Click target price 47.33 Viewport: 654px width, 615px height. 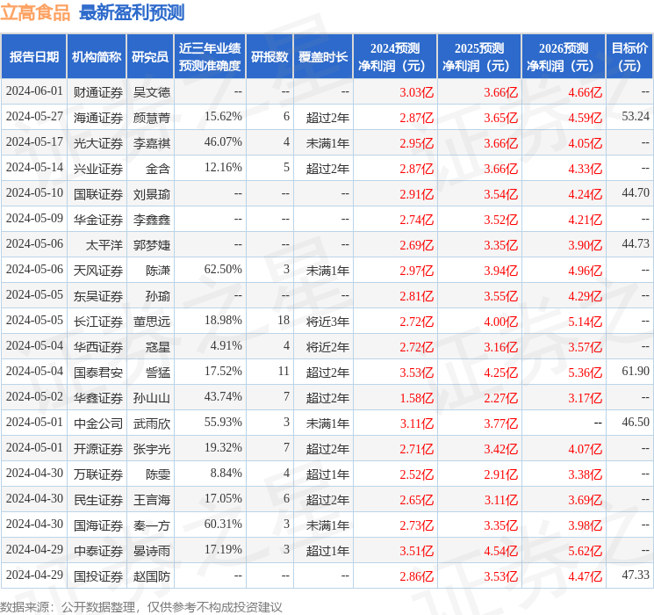pos(636,575)
